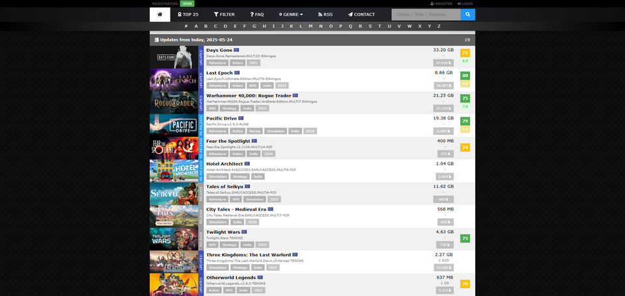Click the search magnifier button
This screenshot has height=296, width=625.
[467, 15]
